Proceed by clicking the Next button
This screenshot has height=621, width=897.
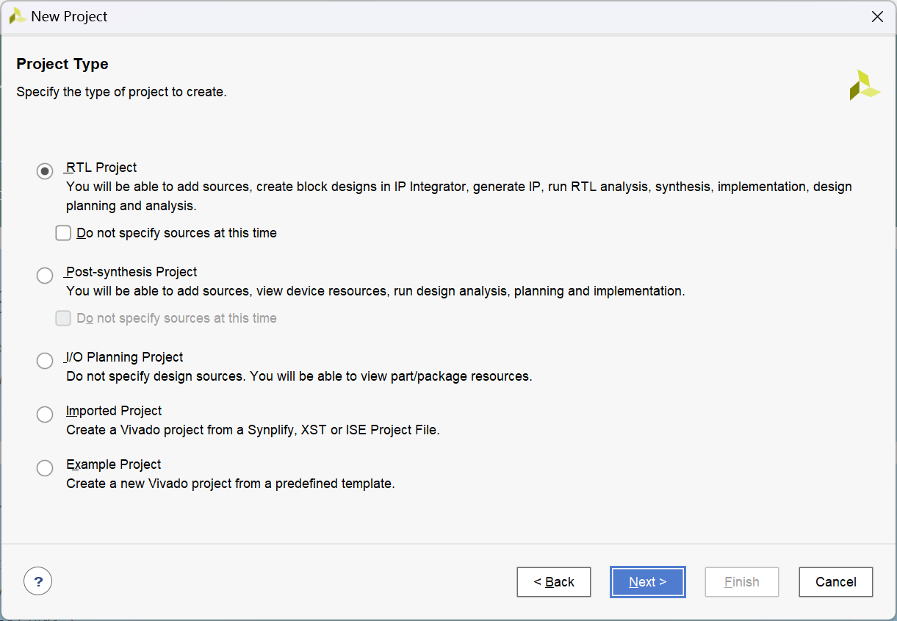[x=647, y=582]
